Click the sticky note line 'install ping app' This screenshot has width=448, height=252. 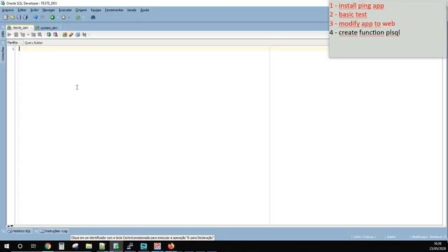(x=361, y=6)
